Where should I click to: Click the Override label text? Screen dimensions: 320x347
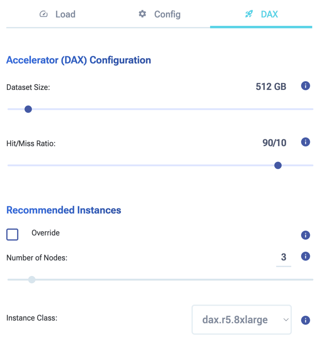46,233
